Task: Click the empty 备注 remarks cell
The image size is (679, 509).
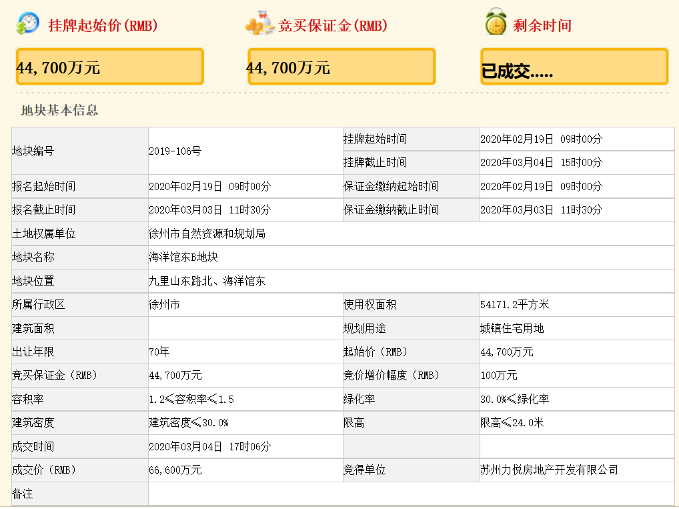Action: click(411, 494)
